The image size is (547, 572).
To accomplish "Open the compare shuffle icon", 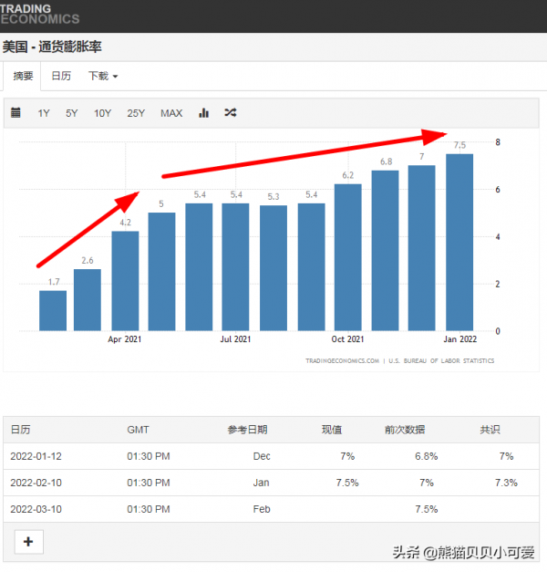I will click(x=231, y=112).
